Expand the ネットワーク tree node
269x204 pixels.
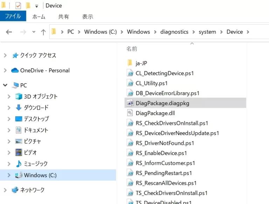[x=5, y=190]
